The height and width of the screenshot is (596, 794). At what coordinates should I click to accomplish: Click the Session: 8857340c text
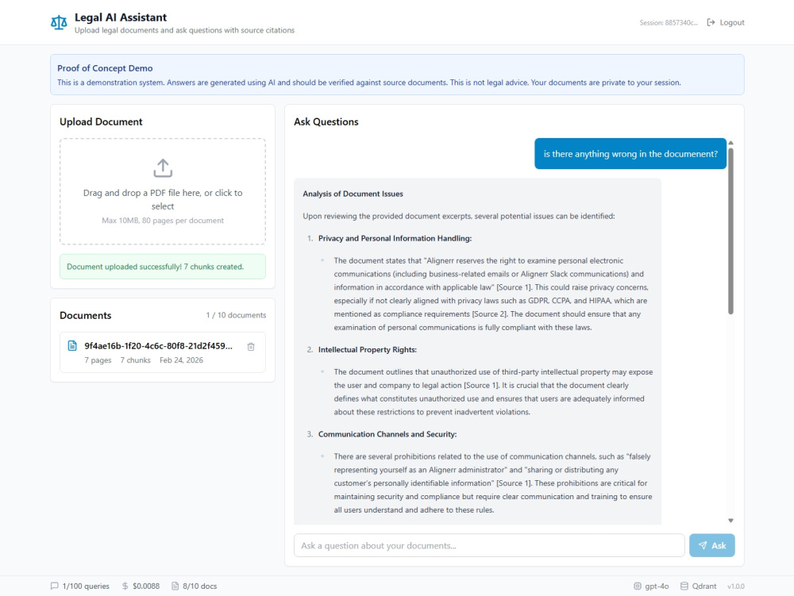coord(669,23)
